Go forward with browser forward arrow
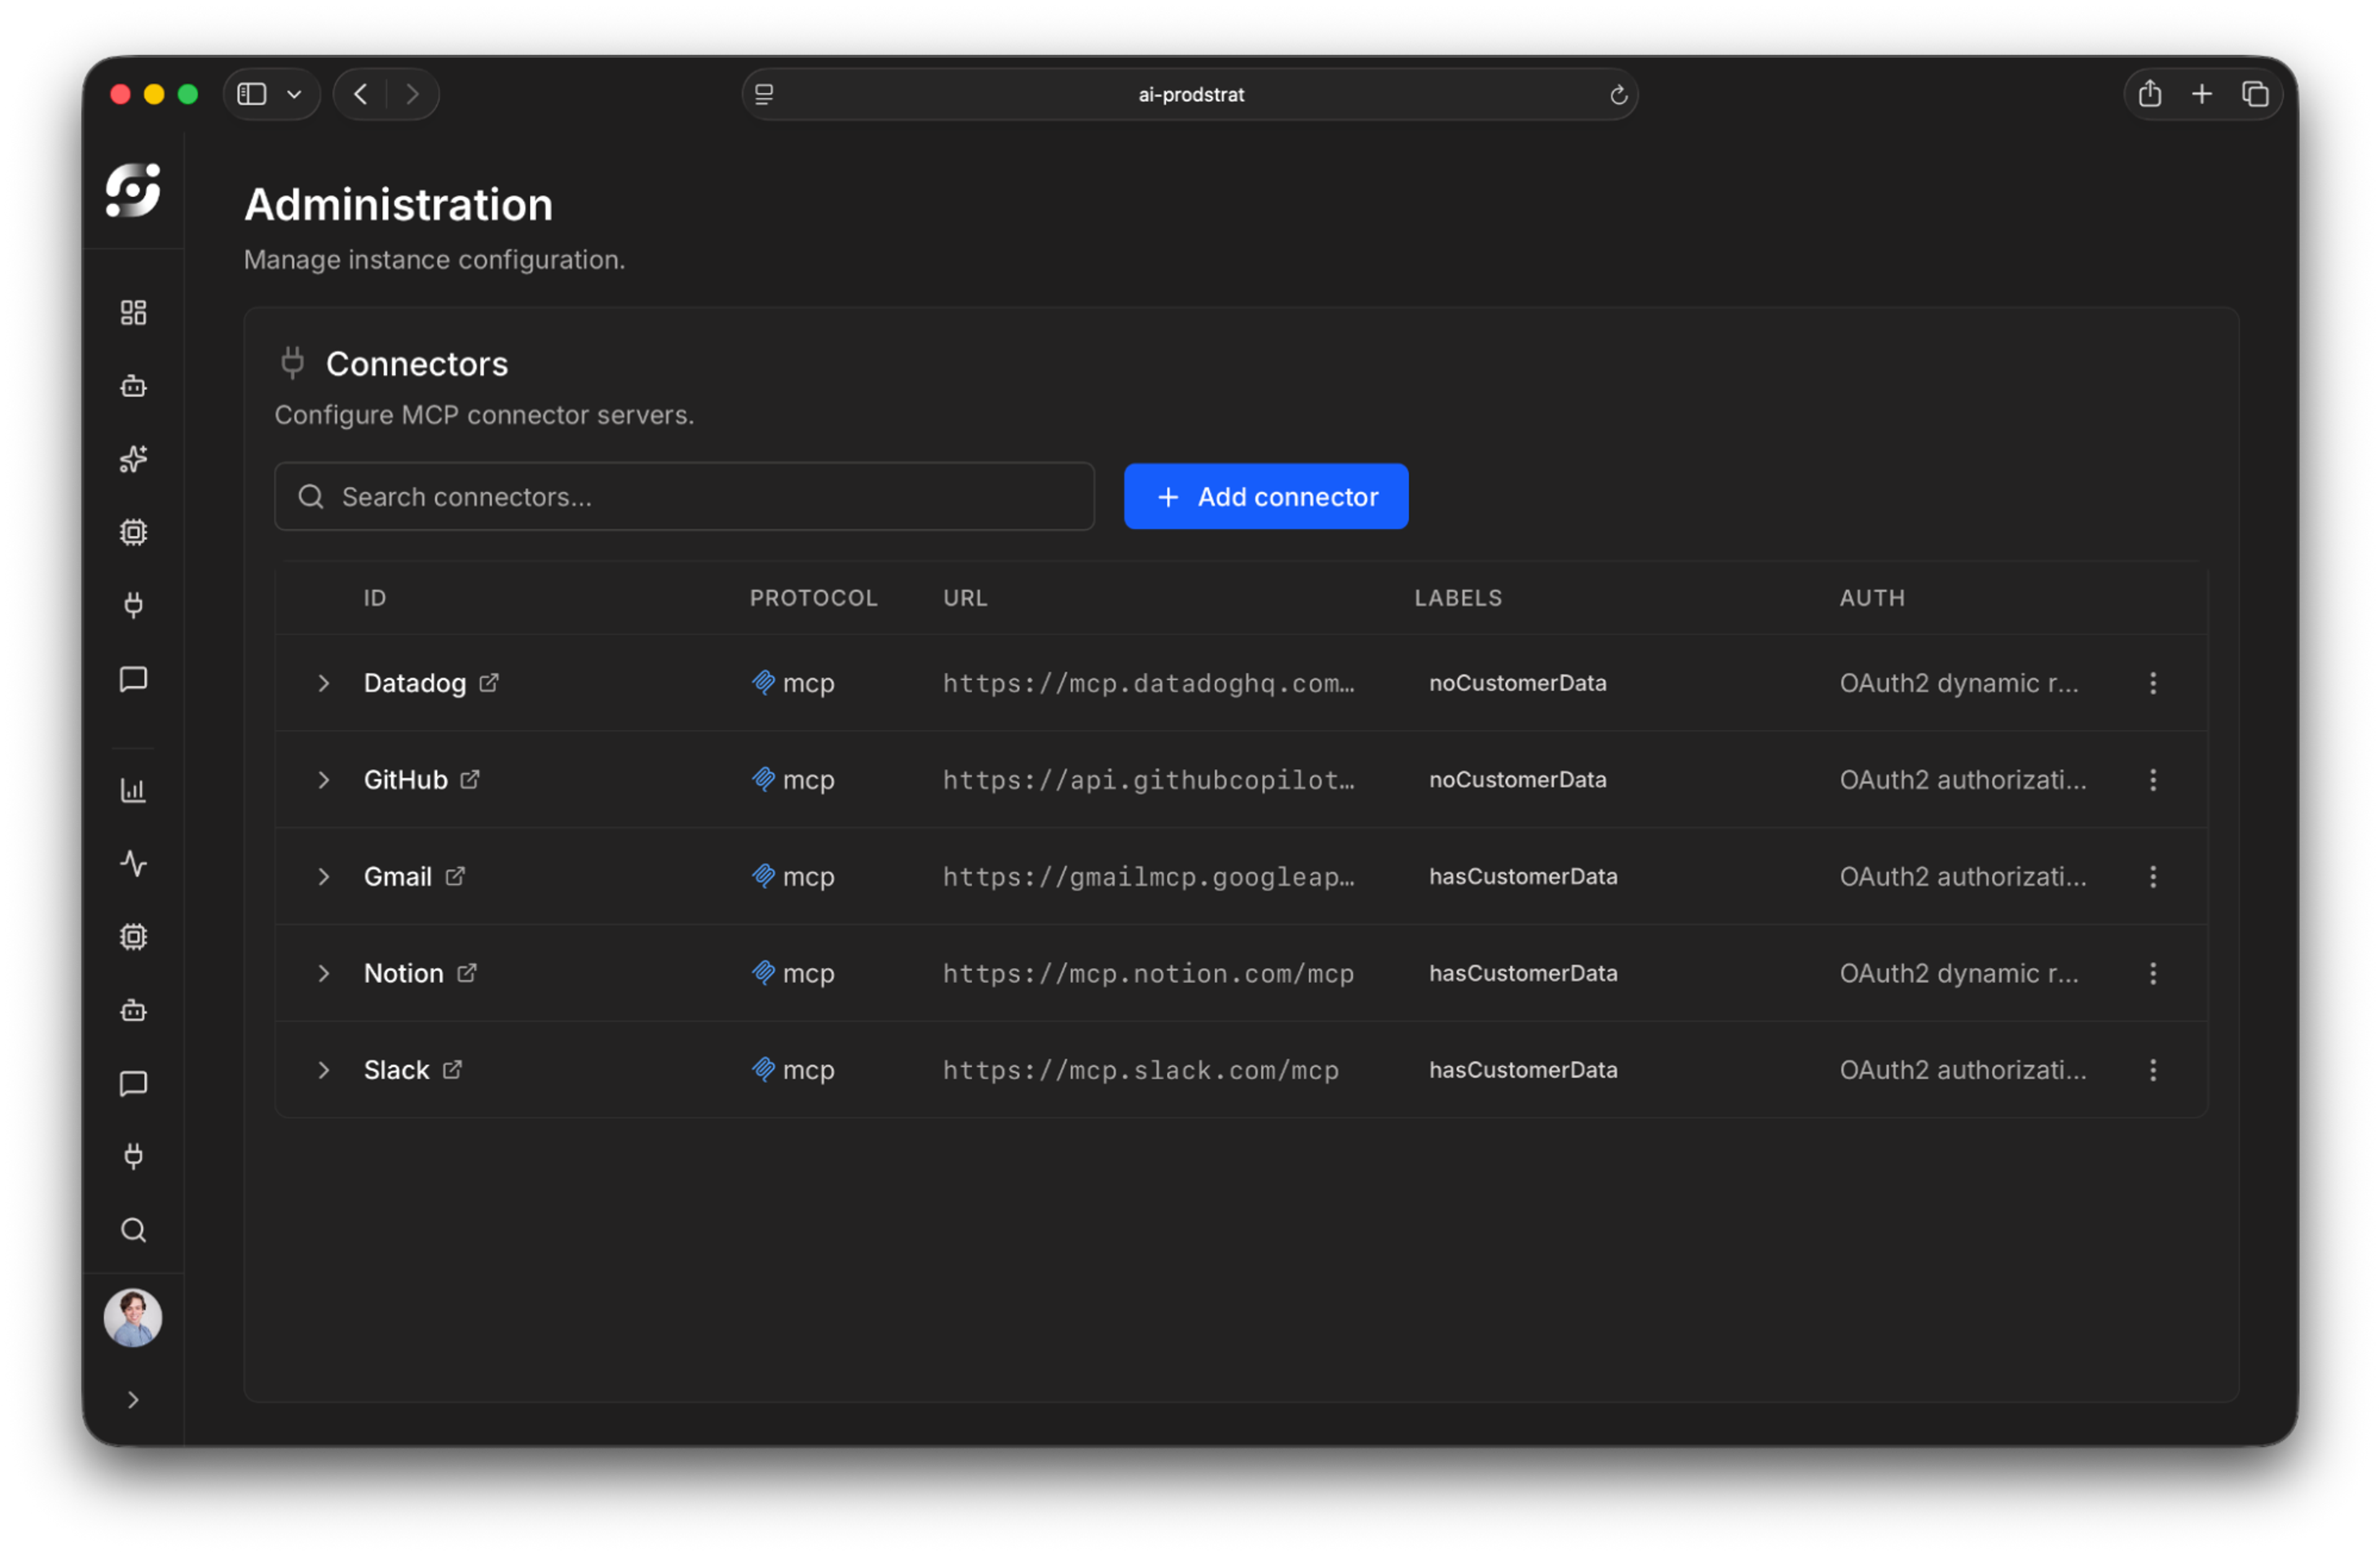This screenshot has height=1555, width=2380. click(412, 94)
